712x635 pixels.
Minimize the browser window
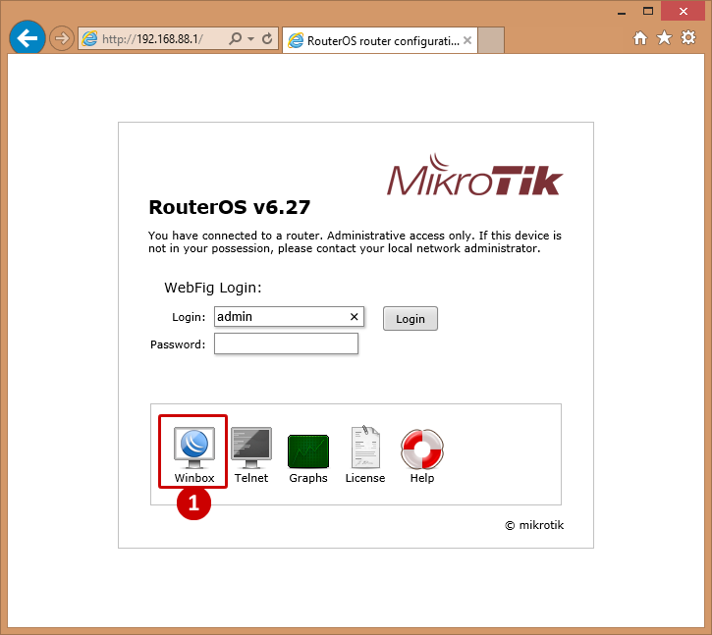click(622, 12)
